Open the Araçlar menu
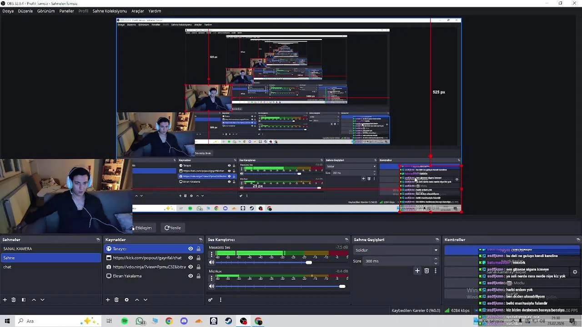The image size is (582, 327). click(138, 11)
